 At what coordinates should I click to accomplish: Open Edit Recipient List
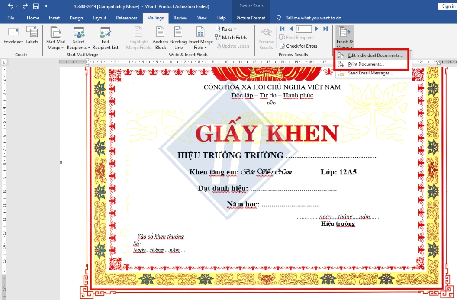coord(105,38)
